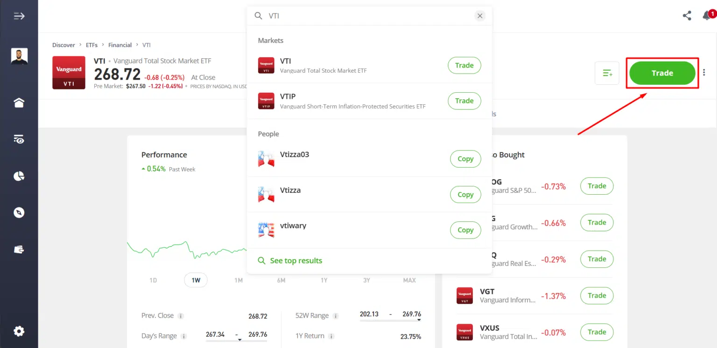This screenshot has height=348, width=717.
Task: Open the notifications bell
Action: (x=707, y=16)
